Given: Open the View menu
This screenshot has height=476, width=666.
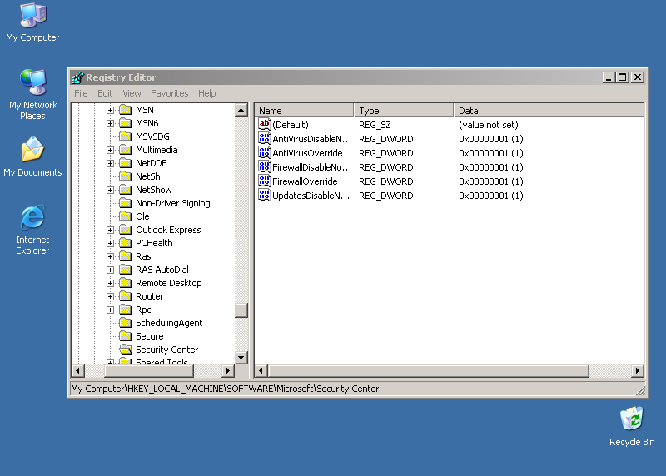Looking at the screenshot, I should 132,93.
